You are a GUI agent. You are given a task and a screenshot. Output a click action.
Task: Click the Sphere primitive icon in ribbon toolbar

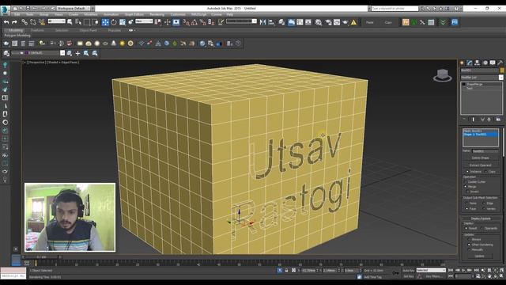96,44
